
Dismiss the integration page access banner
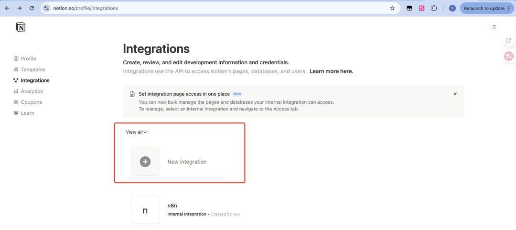coord(455,94)
